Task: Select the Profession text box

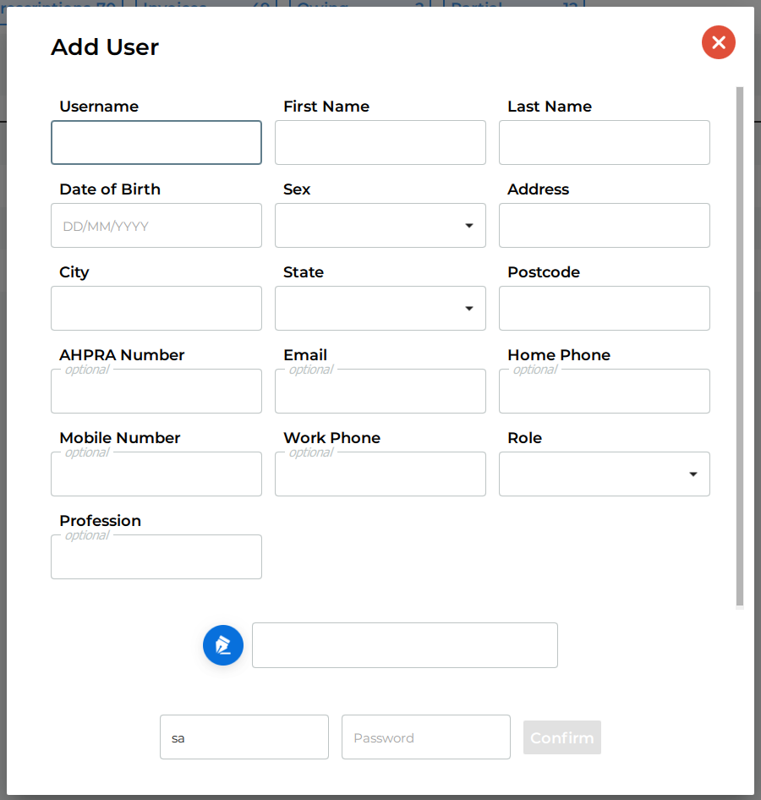Action: pyautogui.click(x=156, y=558)
